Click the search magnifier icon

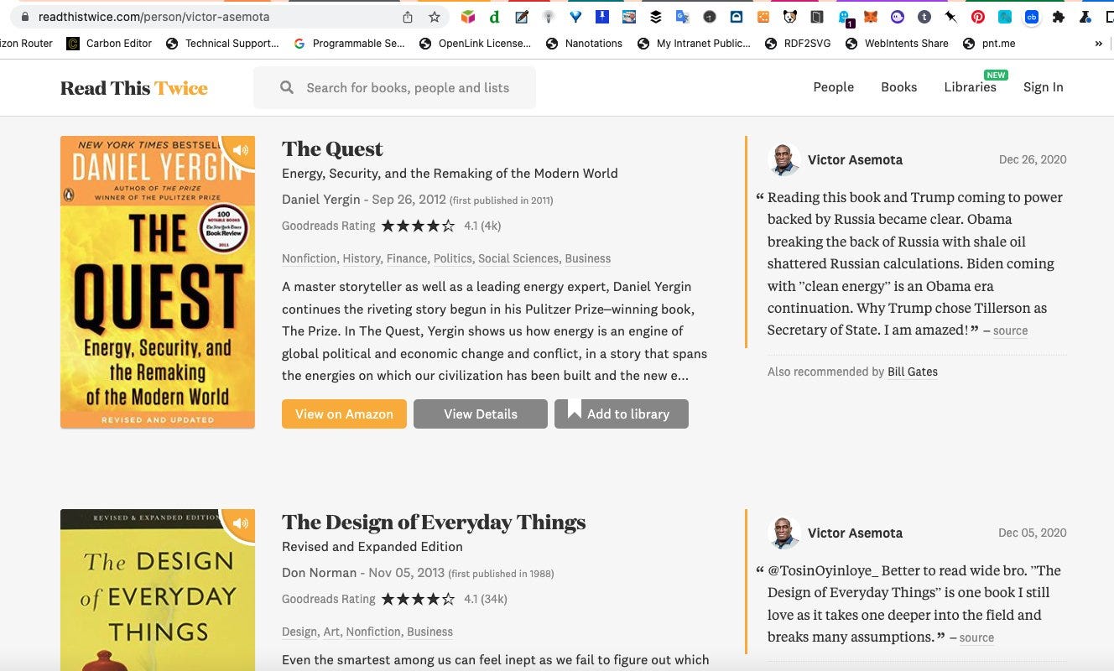click(x=287, y=87)
